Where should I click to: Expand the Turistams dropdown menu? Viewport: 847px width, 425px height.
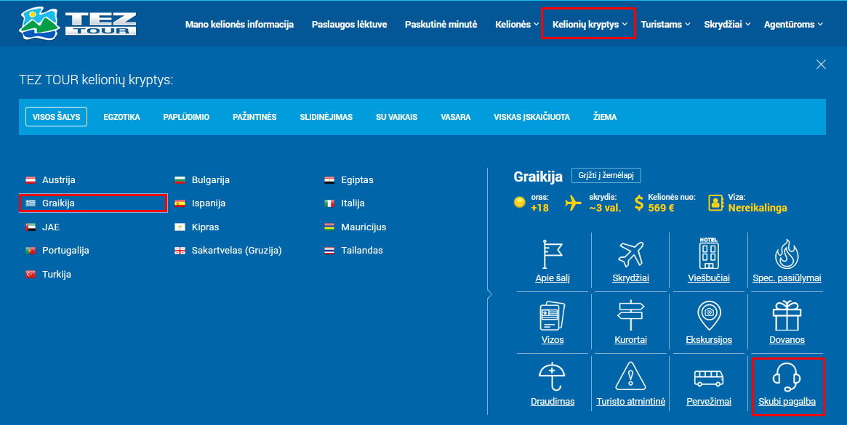(x=665, y=24)
